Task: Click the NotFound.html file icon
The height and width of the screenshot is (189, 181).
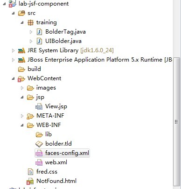Action: [30, 181]
